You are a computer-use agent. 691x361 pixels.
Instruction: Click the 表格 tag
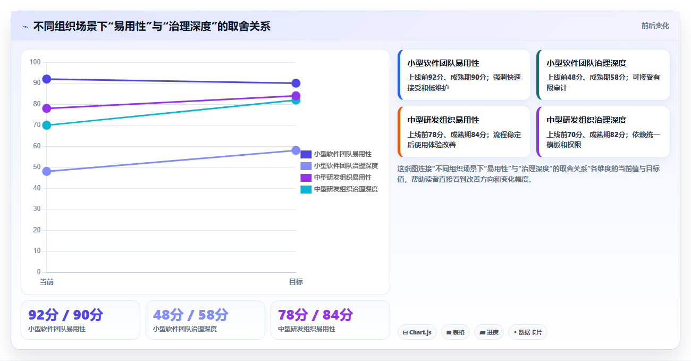click(x=456, y=332)
